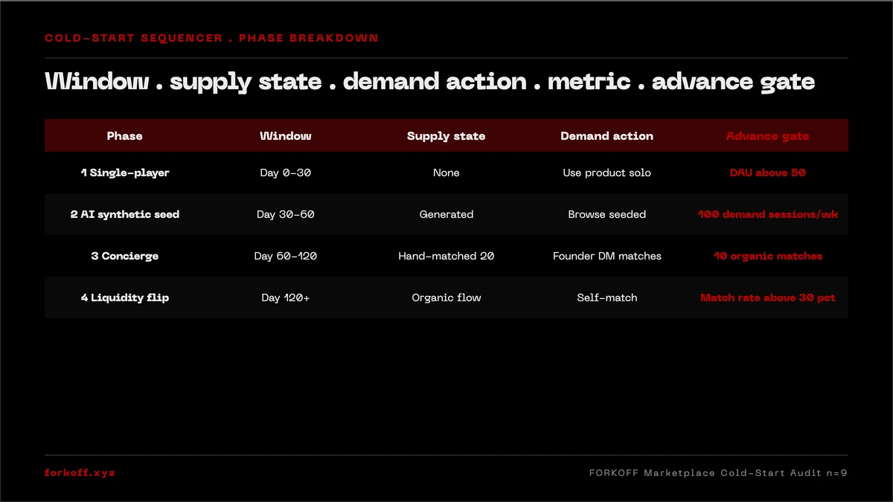Click the '100 demand sessions/wk' gate
The width and height of the screenshot is (893, 502).
pos(768,214)
